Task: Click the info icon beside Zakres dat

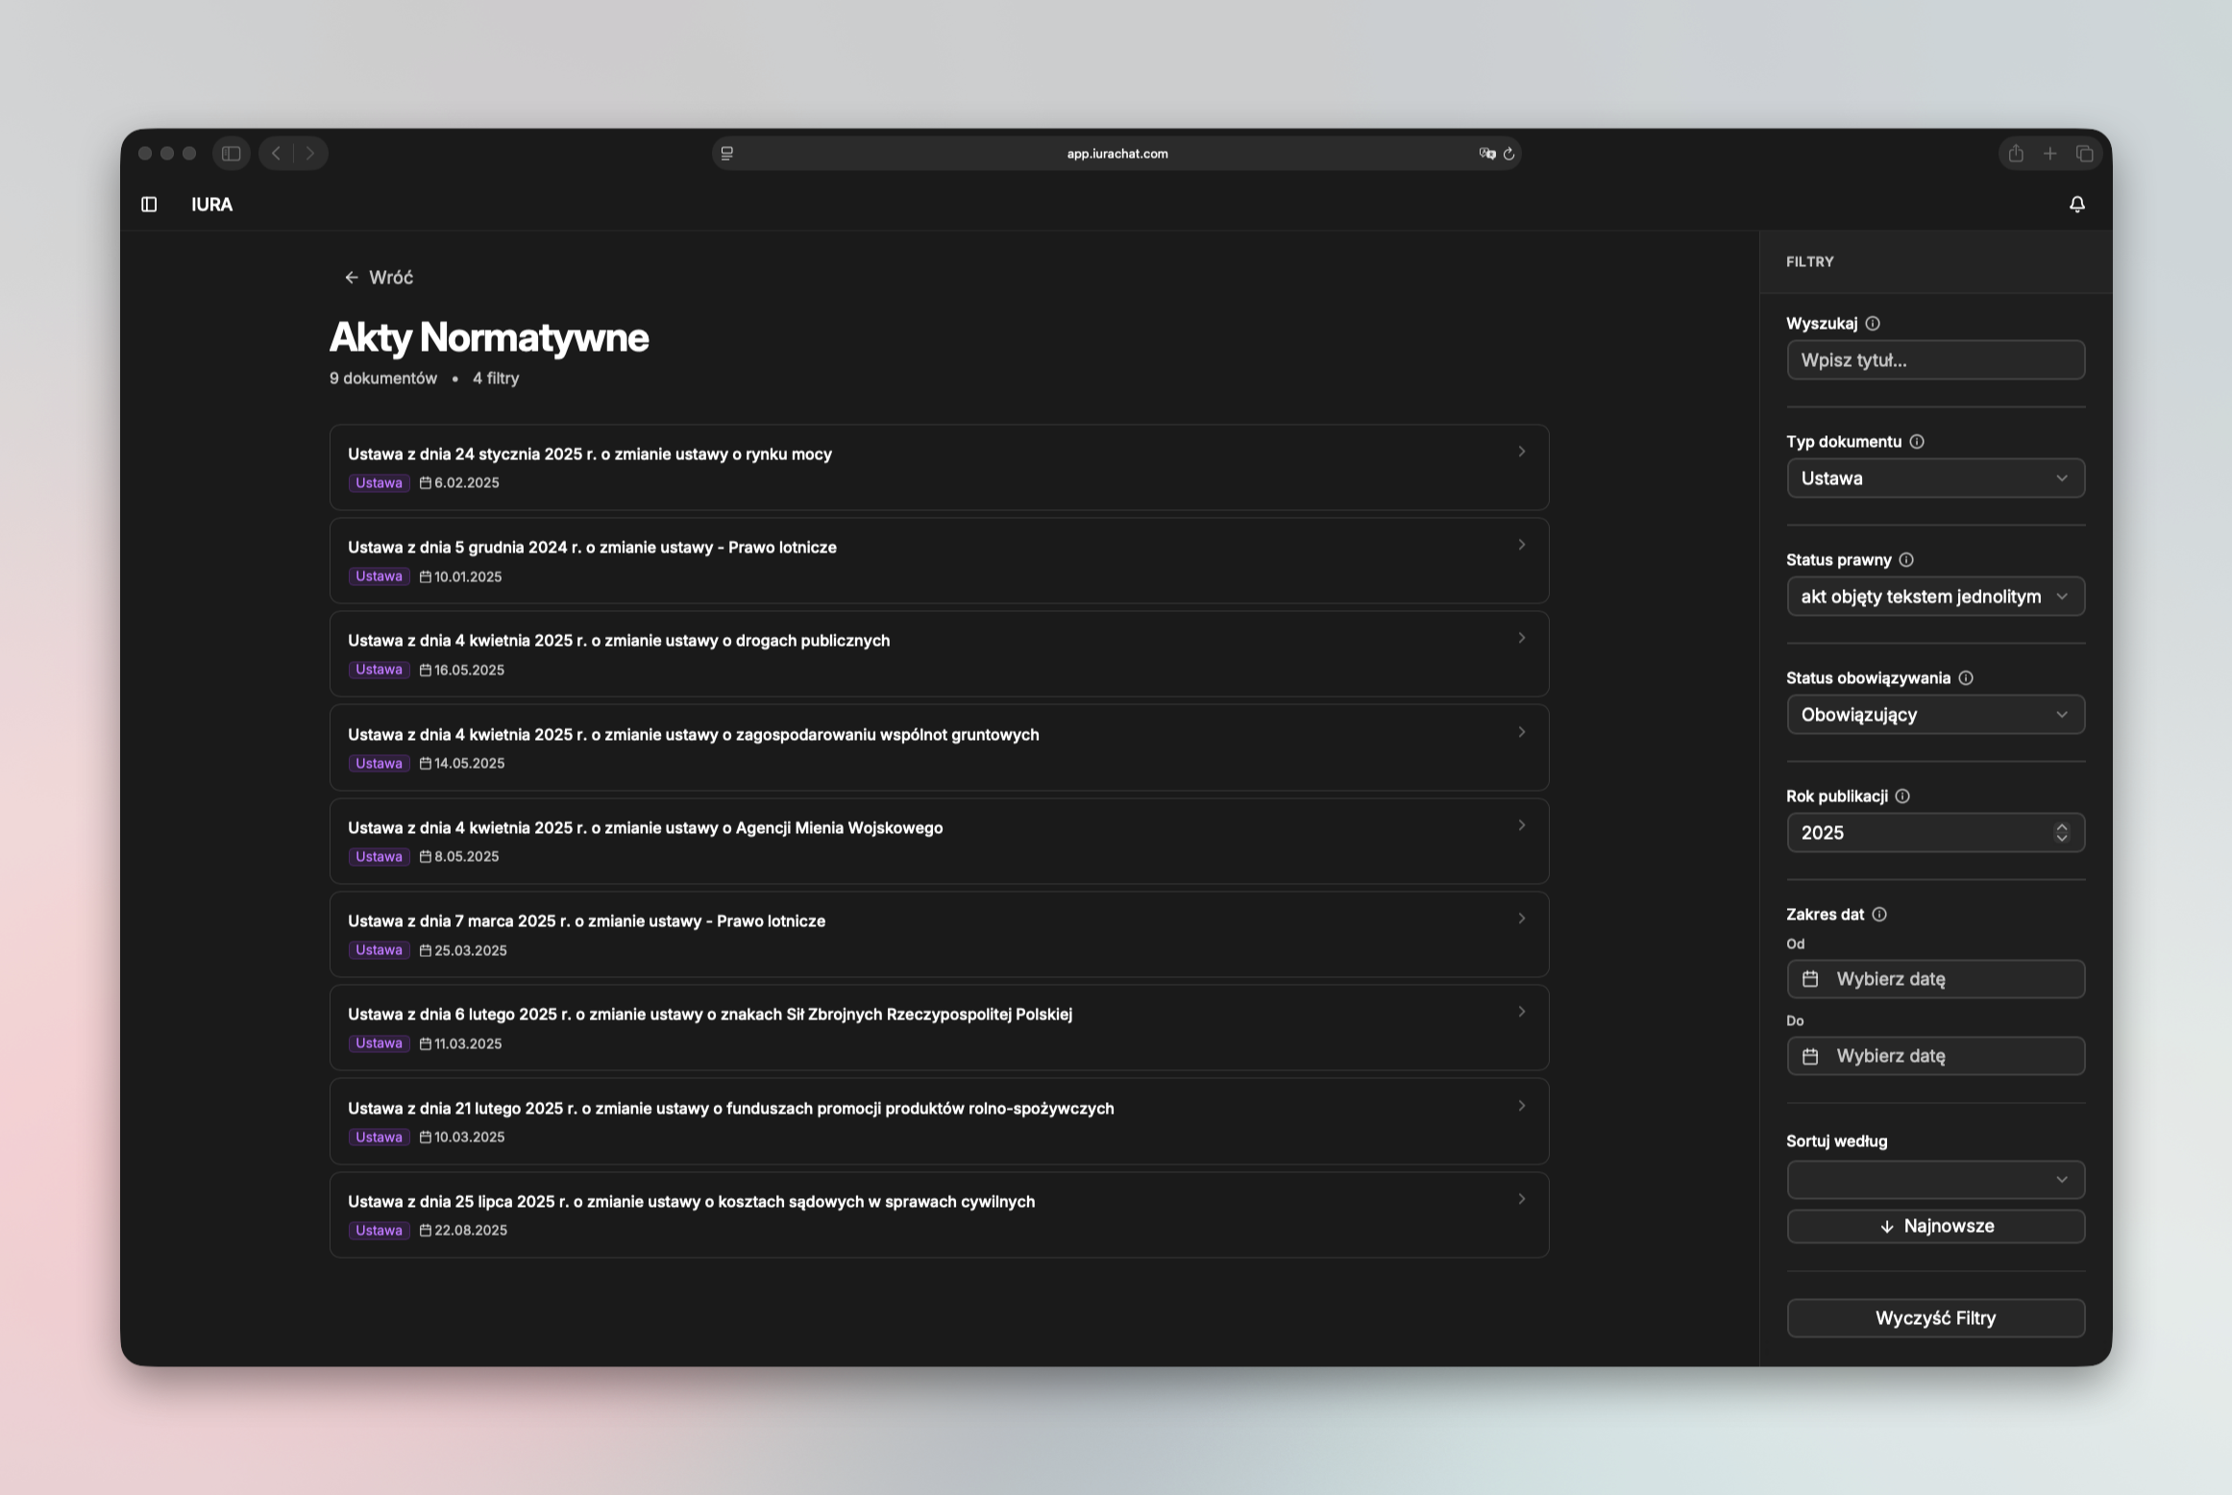Action: 1880,914
